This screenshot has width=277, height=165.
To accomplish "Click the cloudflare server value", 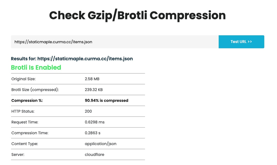I will [95, 154].
